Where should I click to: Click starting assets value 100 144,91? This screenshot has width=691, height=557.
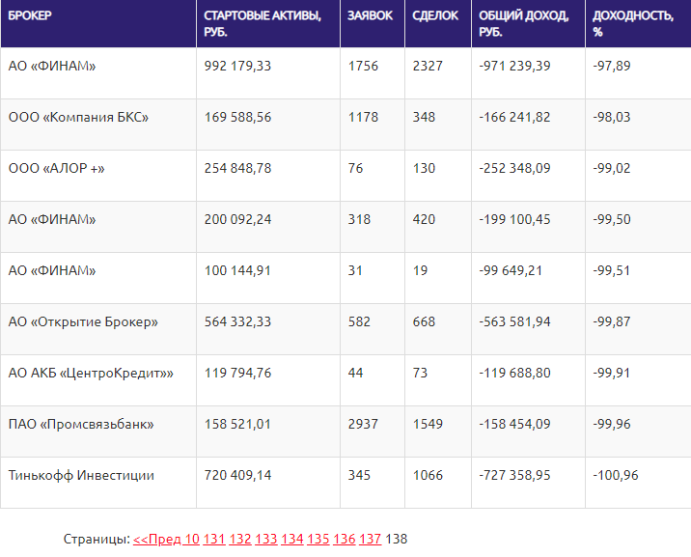(237, 270)
